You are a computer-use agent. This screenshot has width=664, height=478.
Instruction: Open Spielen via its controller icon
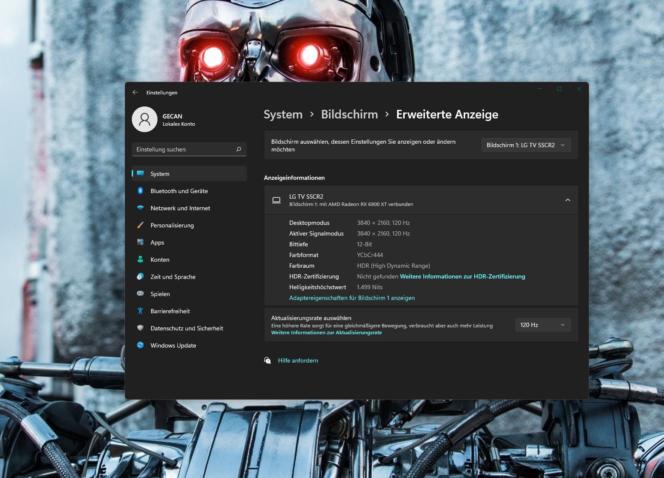point(140,293)
